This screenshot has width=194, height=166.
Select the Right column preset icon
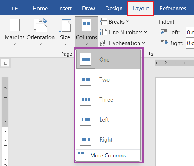(x=86, y=139)
